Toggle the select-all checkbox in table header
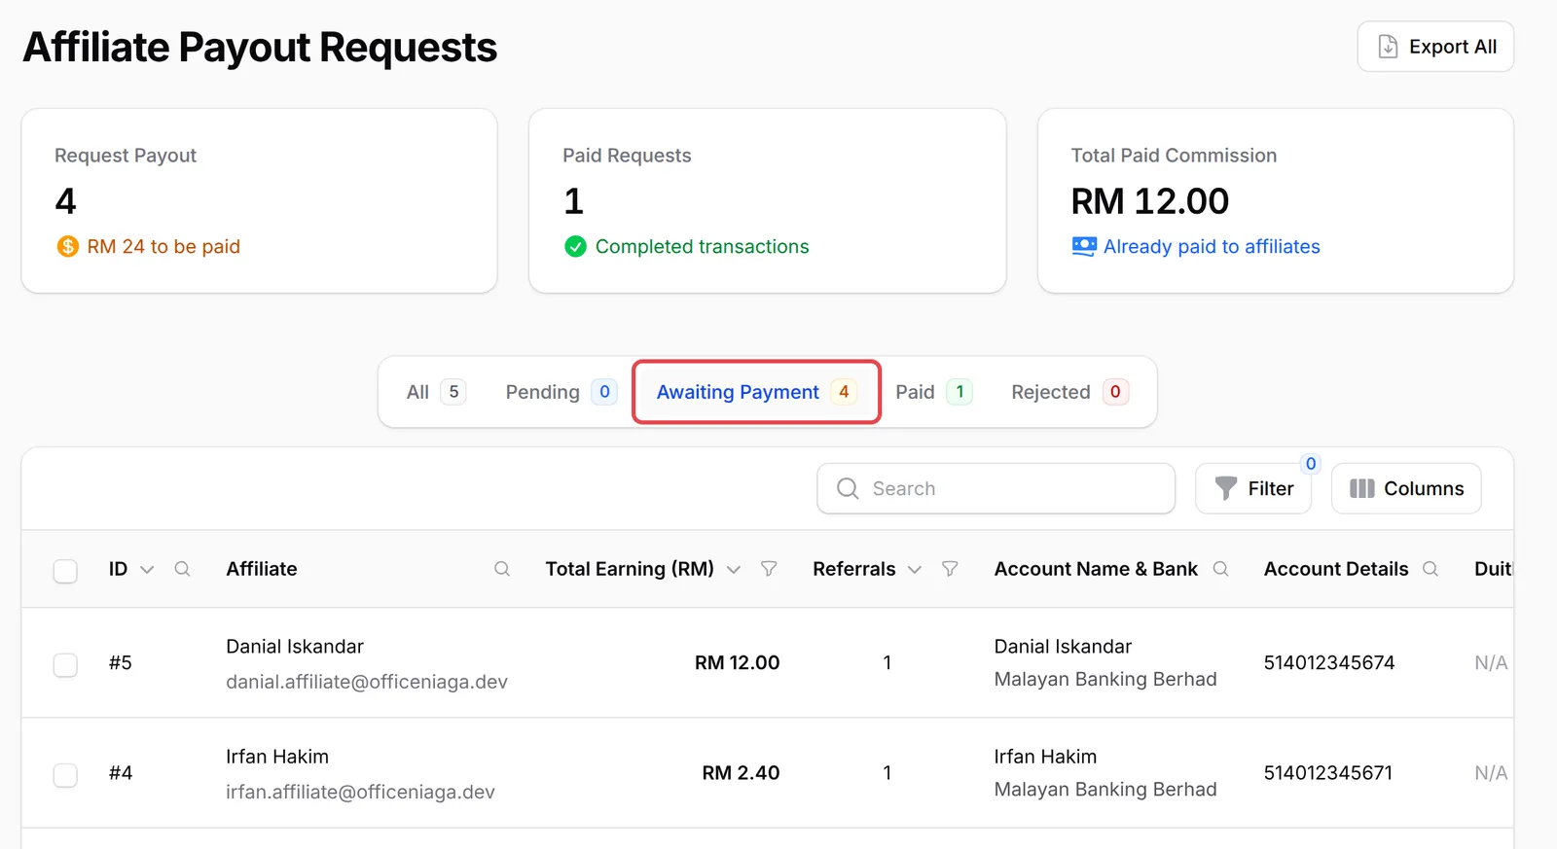 point(65,571)
